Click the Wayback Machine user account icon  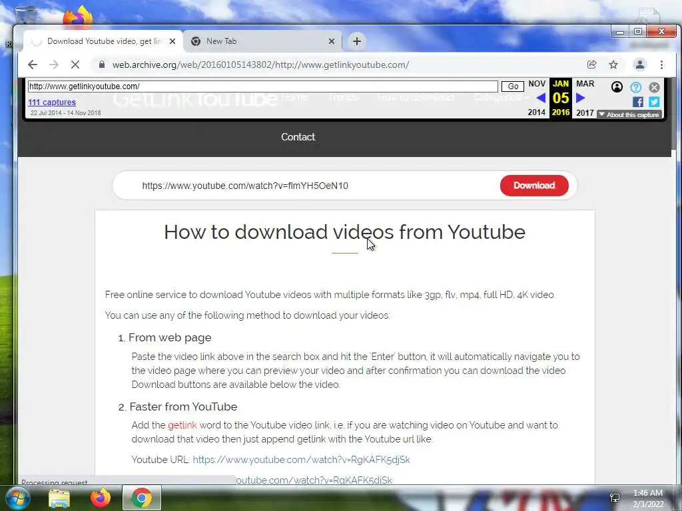(x=617, y=87)
